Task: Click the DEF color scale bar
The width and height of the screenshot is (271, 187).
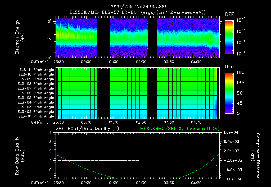Action: [229, 37]
